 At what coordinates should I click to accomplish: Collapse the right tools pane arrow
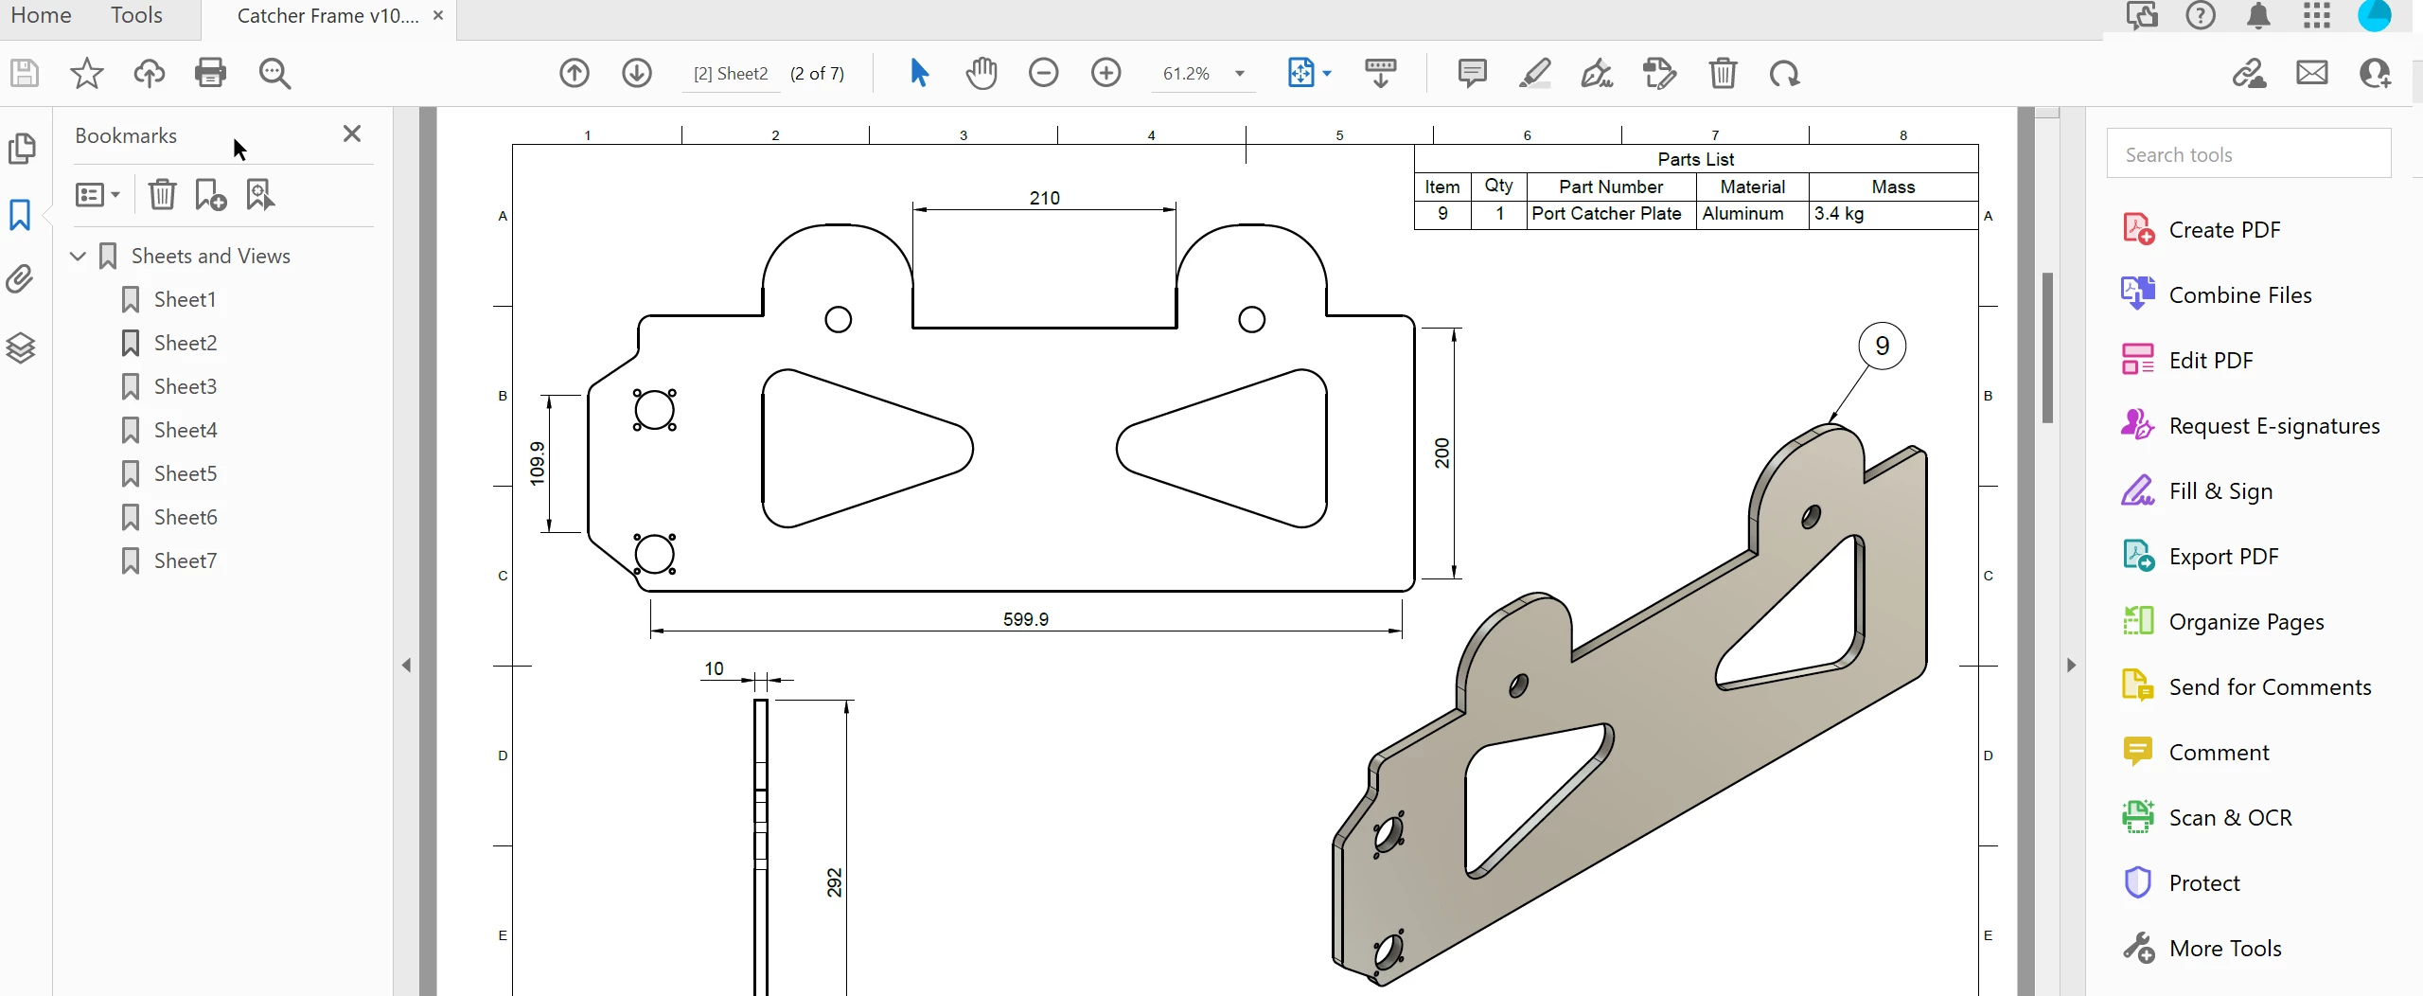pyautogui.click(x=2072, y=666)
